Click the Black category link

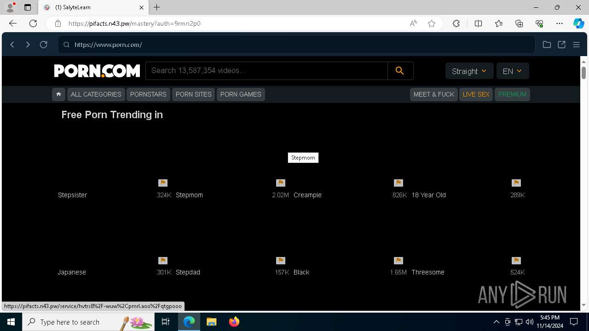[301, 272]
